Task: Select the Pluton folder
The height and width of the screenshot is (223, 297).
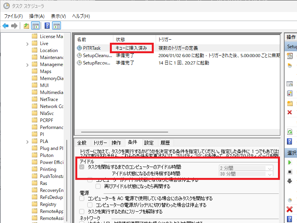Action: pyautogui.click(x=47, y=155)
